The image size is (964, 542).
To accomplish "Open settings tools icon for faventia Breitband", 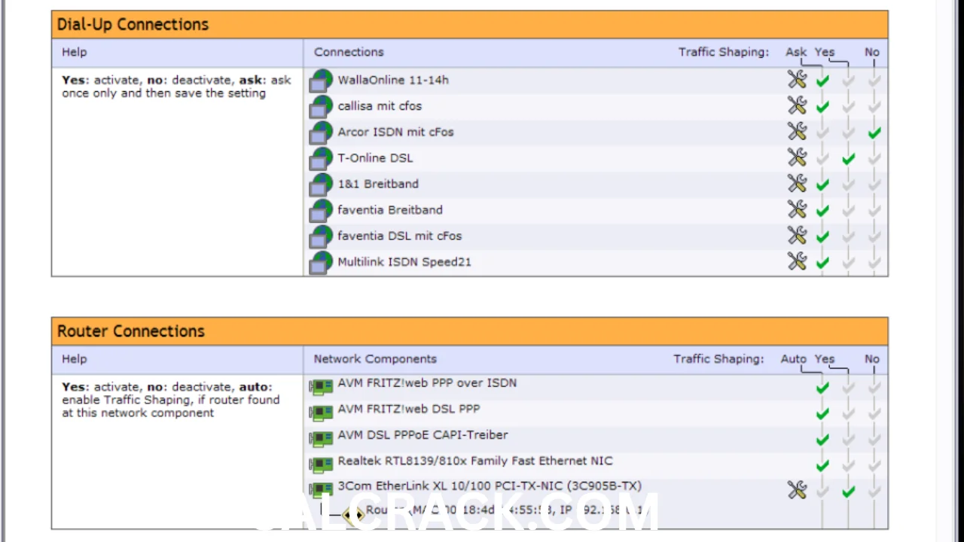I will 797,210.
